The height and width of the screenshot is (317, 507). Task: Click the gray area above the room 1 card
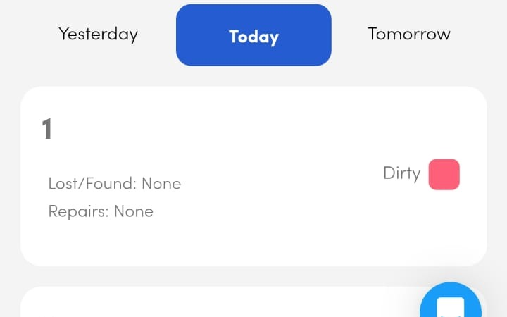[254, 76]
